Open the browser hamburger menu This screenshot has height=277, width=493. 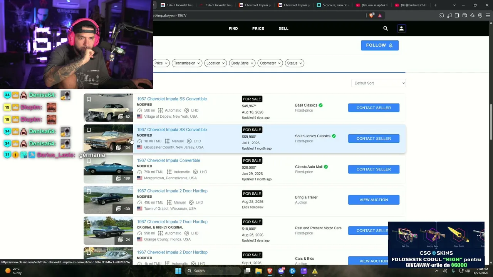[x=488, y=15]
